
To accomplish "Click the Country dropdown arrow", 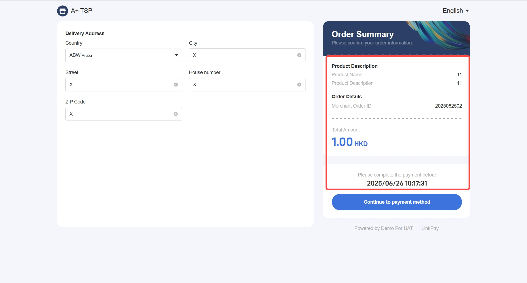I will click(x=176, y=55).
